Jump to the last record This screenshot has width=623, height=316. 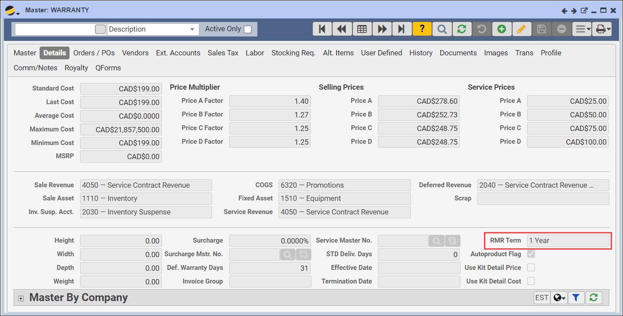[x=401, y=29]
